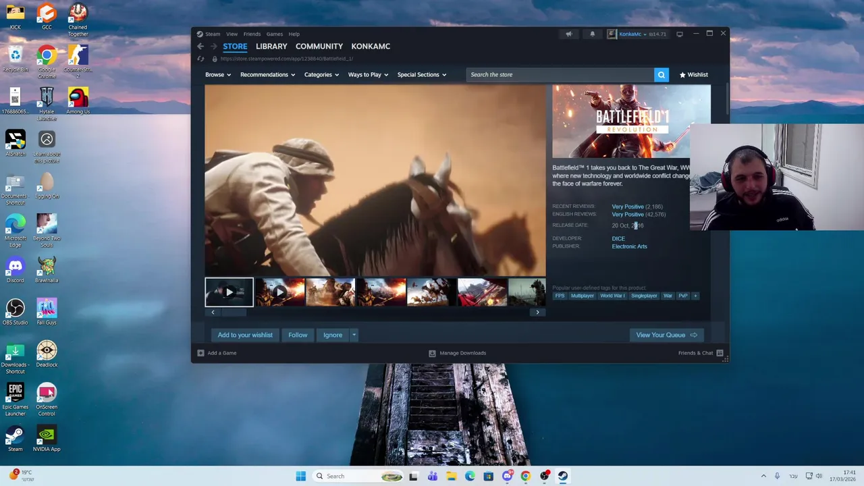Screen dimensions: 864x486
Task: Open the Ignore options dropdown arrow
Action: [x=354, y=335]
